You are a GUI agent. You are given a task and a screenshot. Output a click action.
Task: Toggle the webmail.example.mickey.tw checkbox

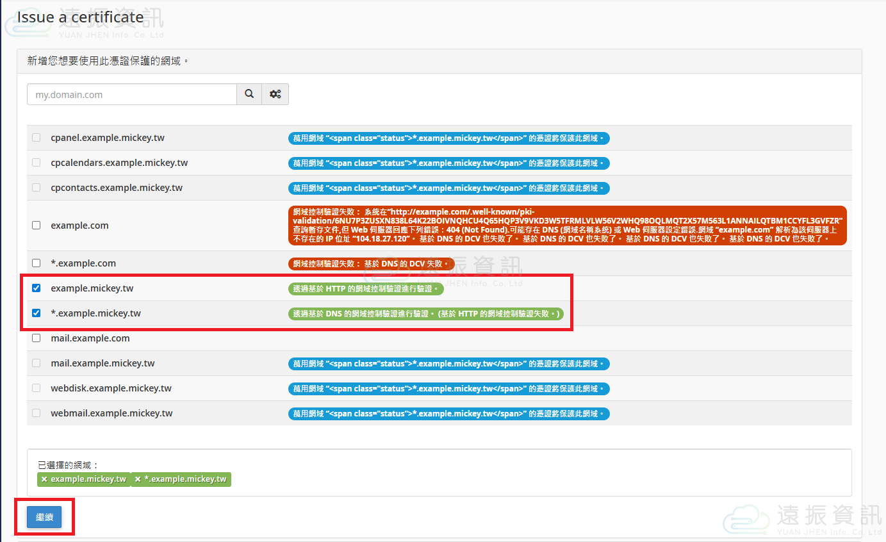click(37, 413)
